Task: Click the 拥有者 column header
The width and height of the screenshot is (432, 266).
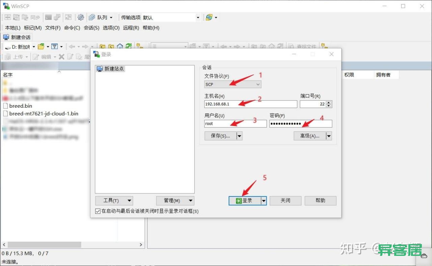Action: [386, 75]
